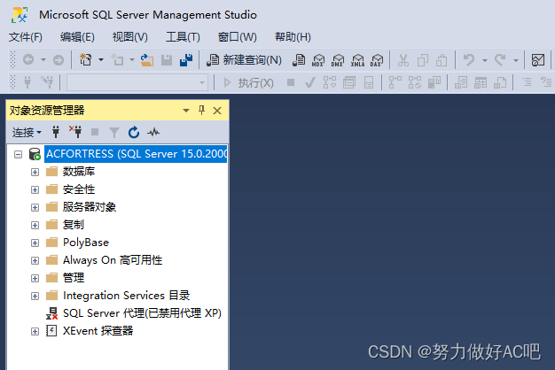Screen dimensions: 555x370
Task: Collapse the ACFORTRESS server node
Action: tap(18, 154)
